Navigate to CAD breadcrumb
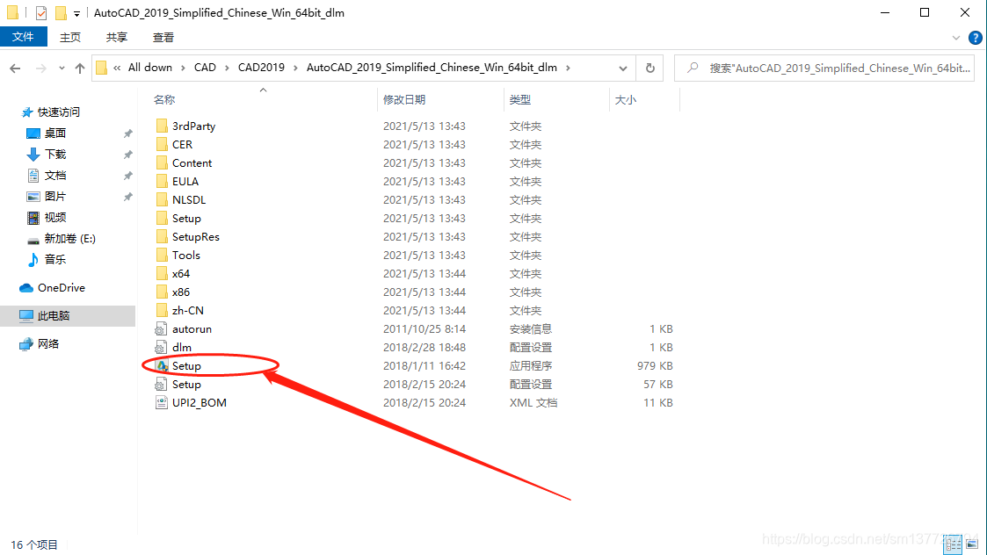 coord(205,68)
